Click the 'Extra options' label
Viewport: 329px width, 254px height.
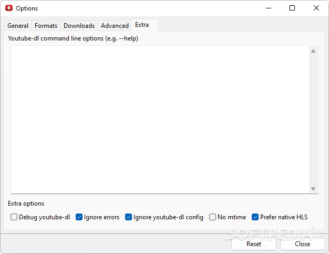pyautogui.click(x=26, y=204)
